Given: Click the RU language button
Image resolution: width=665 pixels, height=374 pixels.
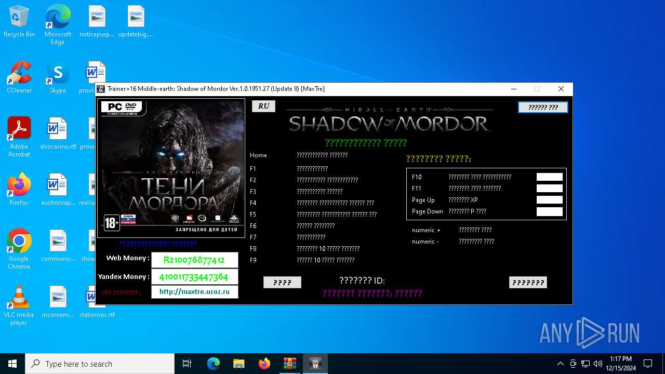Looking at the screenshot, I should tap(263, 106).
